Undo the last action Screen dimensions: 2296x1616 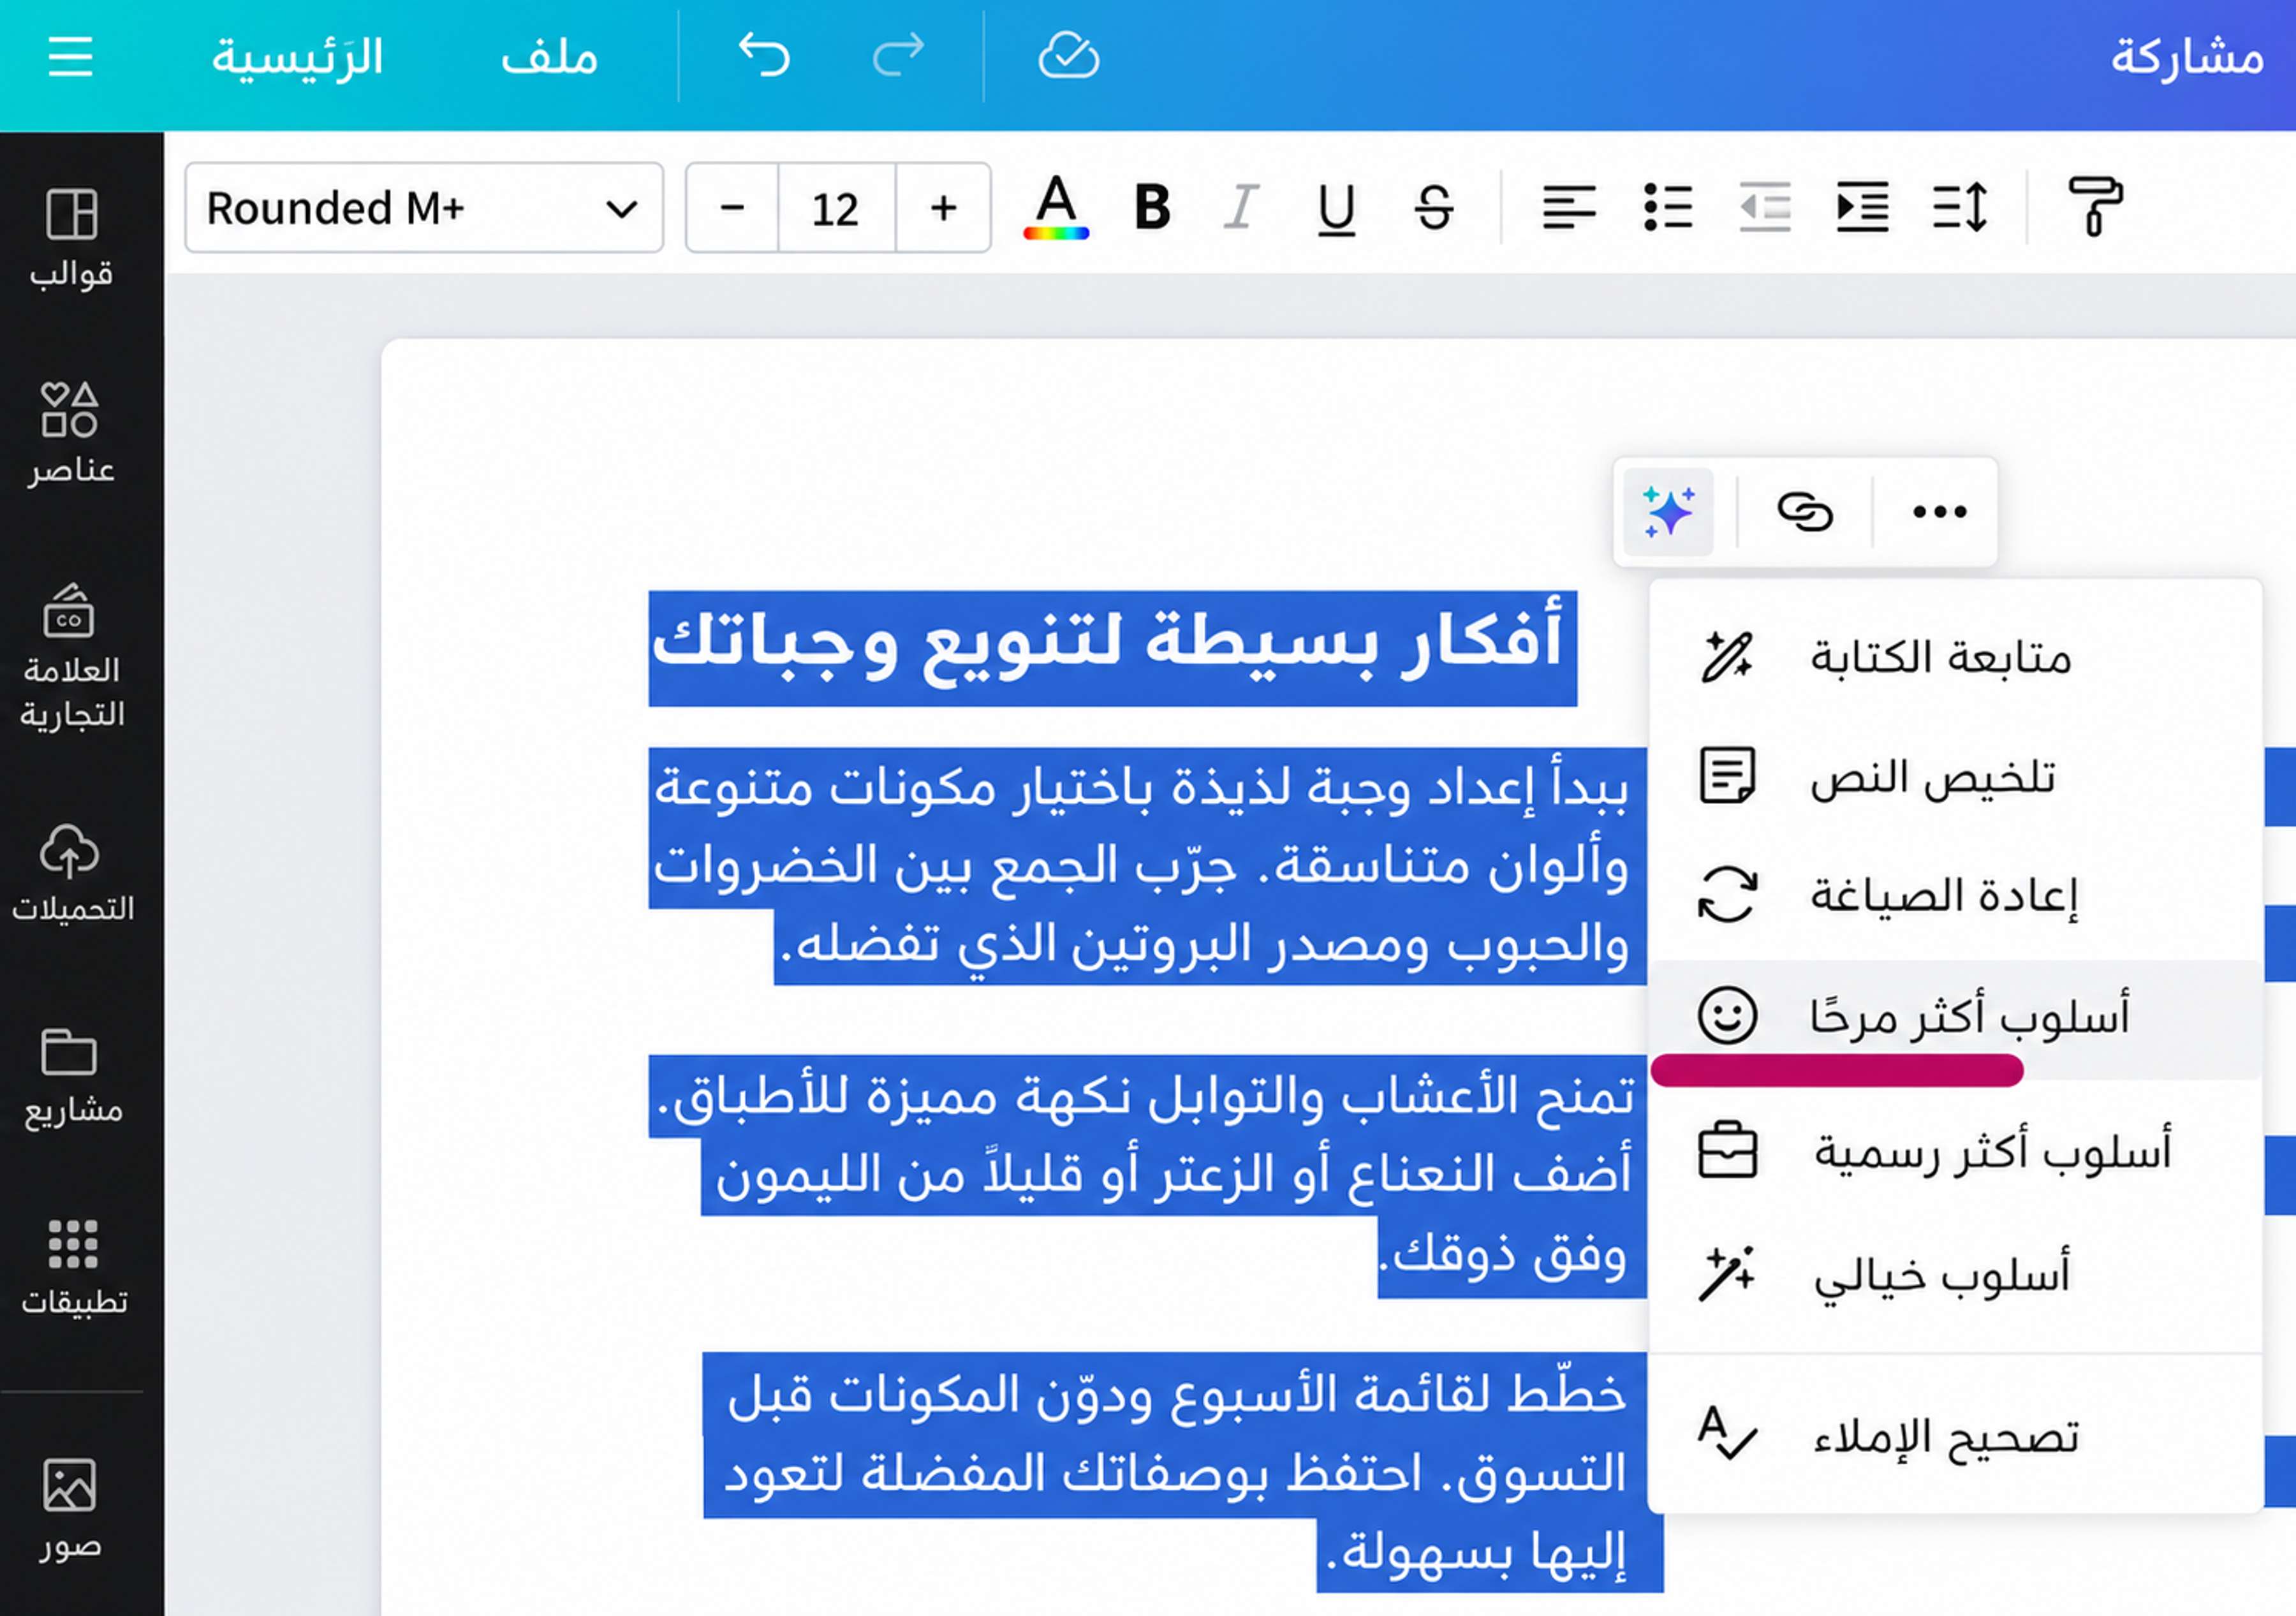[764, 55]
